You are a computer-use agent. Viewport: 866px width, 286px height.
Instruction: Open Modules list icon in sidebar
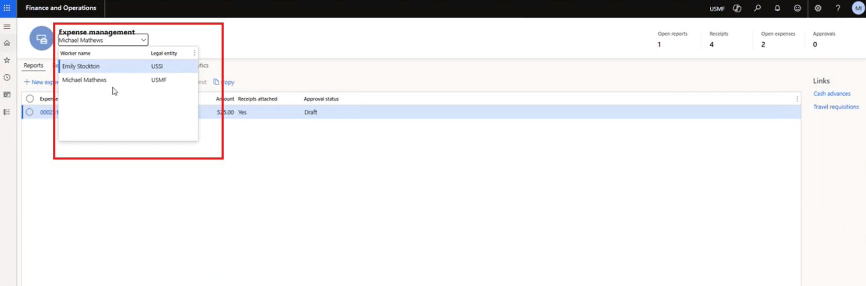coord(7,112)
